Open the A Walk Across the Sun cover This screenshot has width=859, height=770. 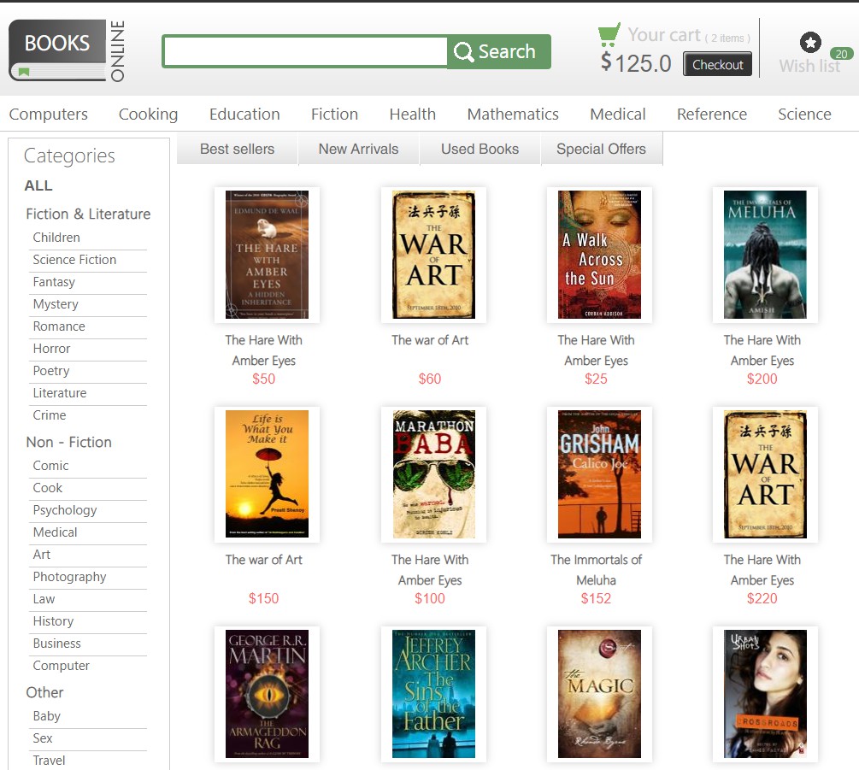[599, 255]
